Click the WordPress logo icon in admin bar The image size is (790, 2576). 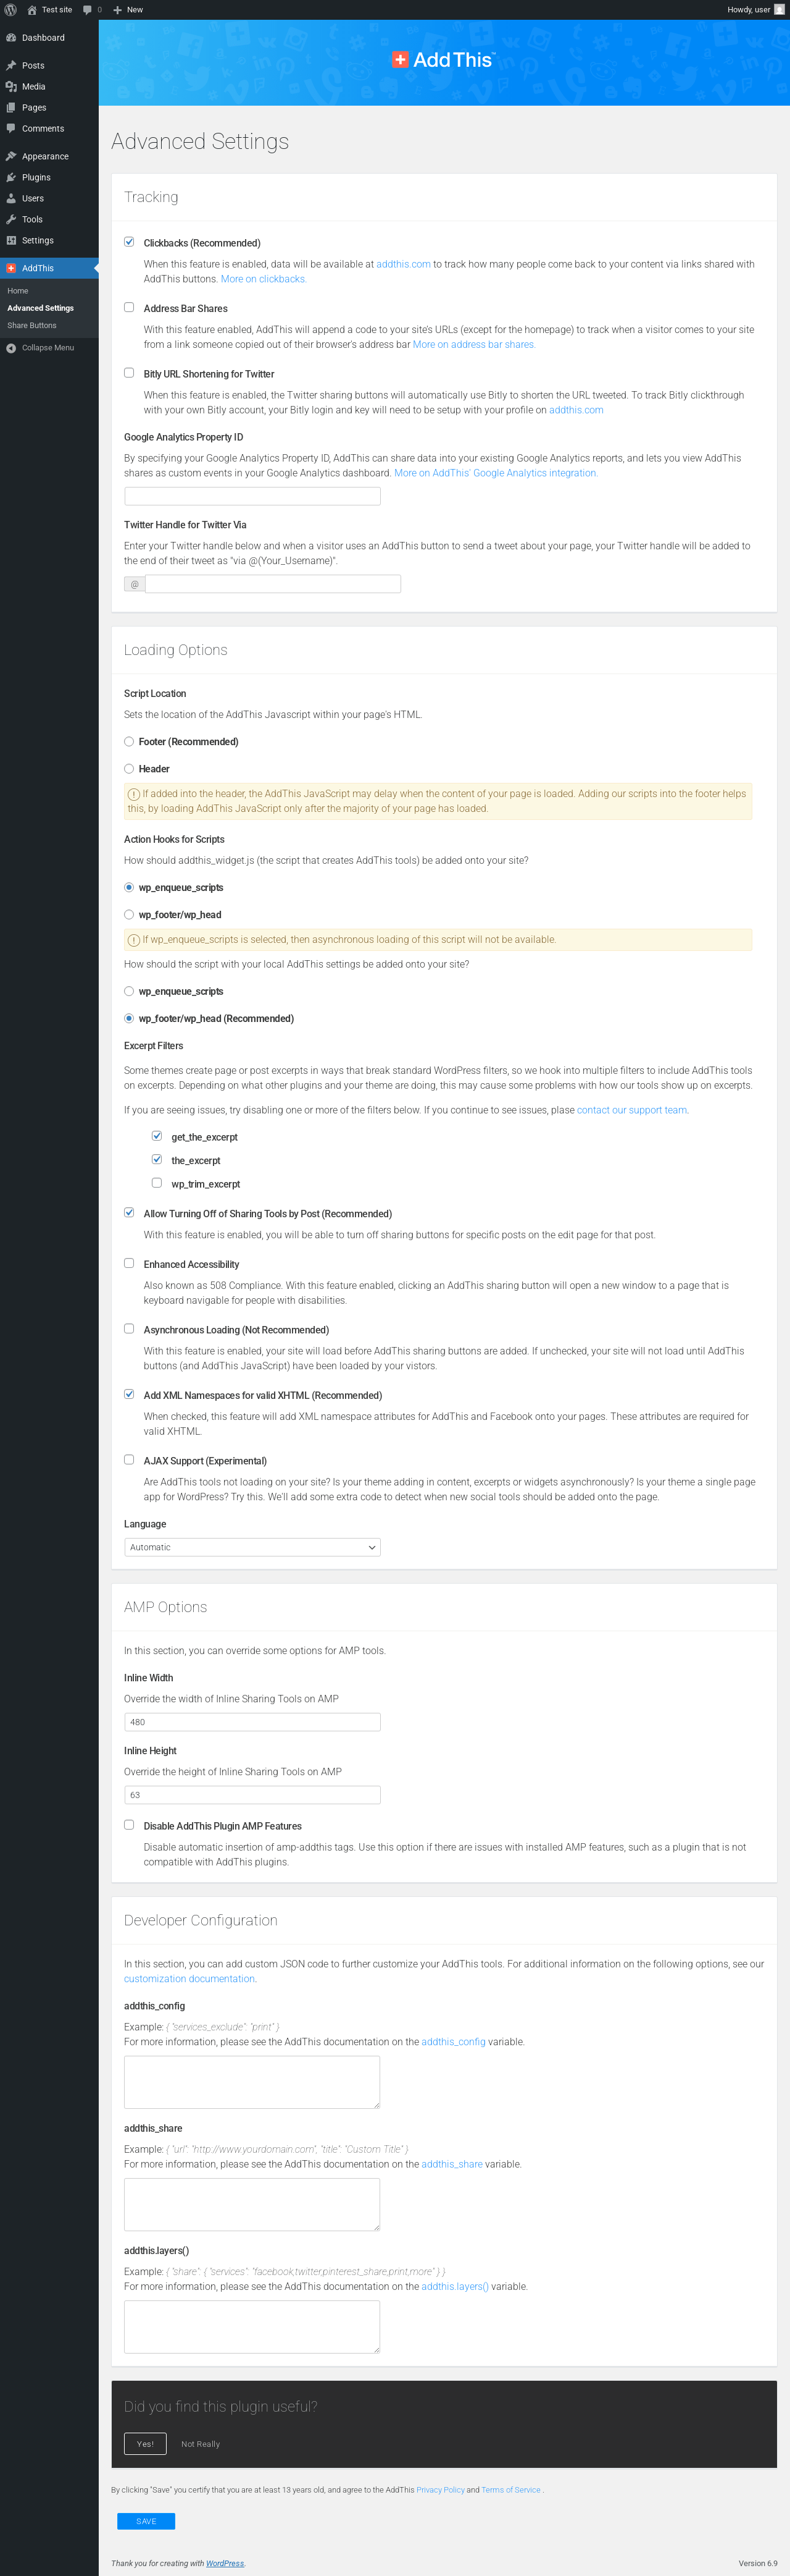click(x=11, y=10)
